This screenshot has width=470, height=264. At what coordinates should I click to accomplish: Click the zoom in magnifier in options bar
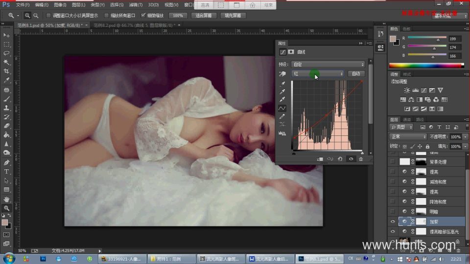tap(27, 15)
